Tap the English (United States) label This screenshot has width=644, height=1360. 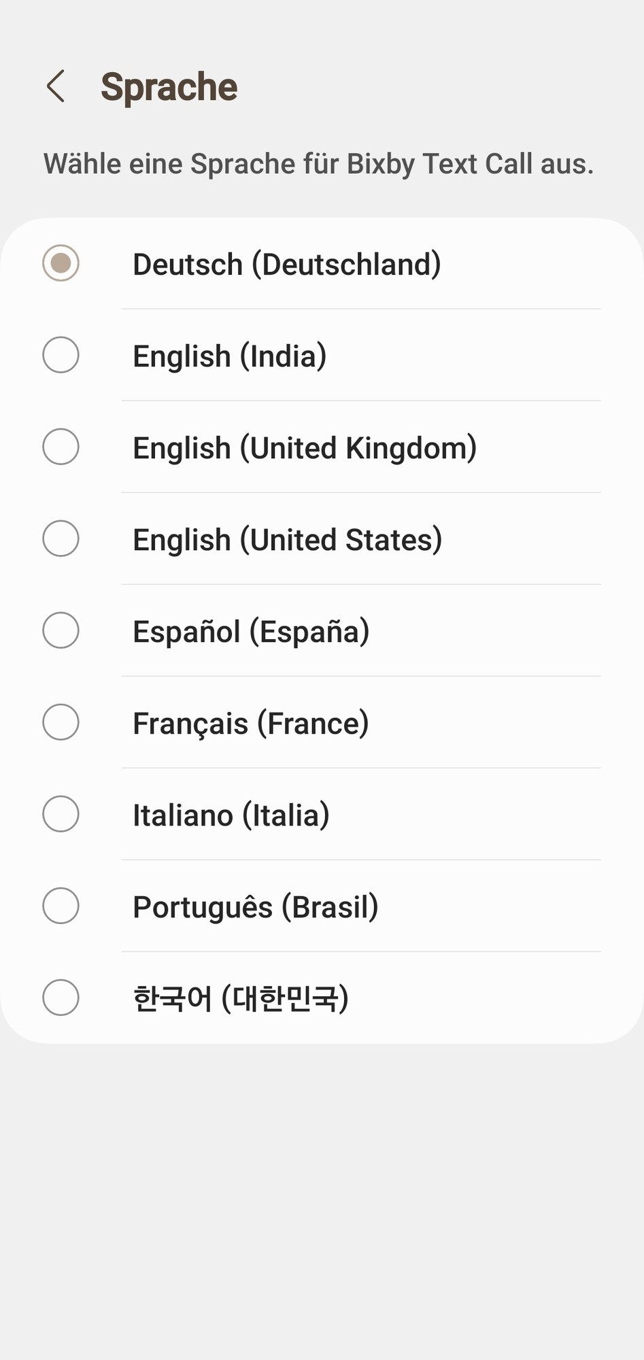[287, 540]
